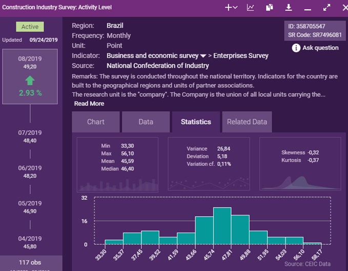
Task: Open the add plus dropdown in header
Action: click(x=231, y=8)
